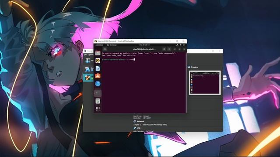The width and height of the screenshot is (280, 157).
Task: Click the Ubuntu volume icon
Action: tap(181, 45)
